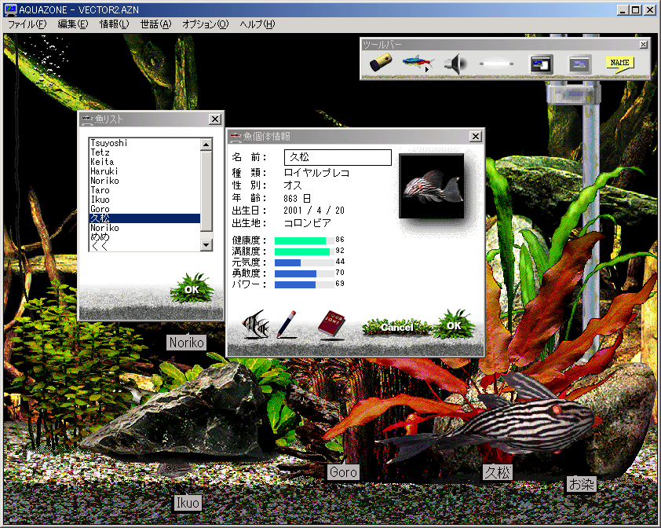Open the neon tetra fish tool
Screen dimensions: 661x528
(418, 64)
